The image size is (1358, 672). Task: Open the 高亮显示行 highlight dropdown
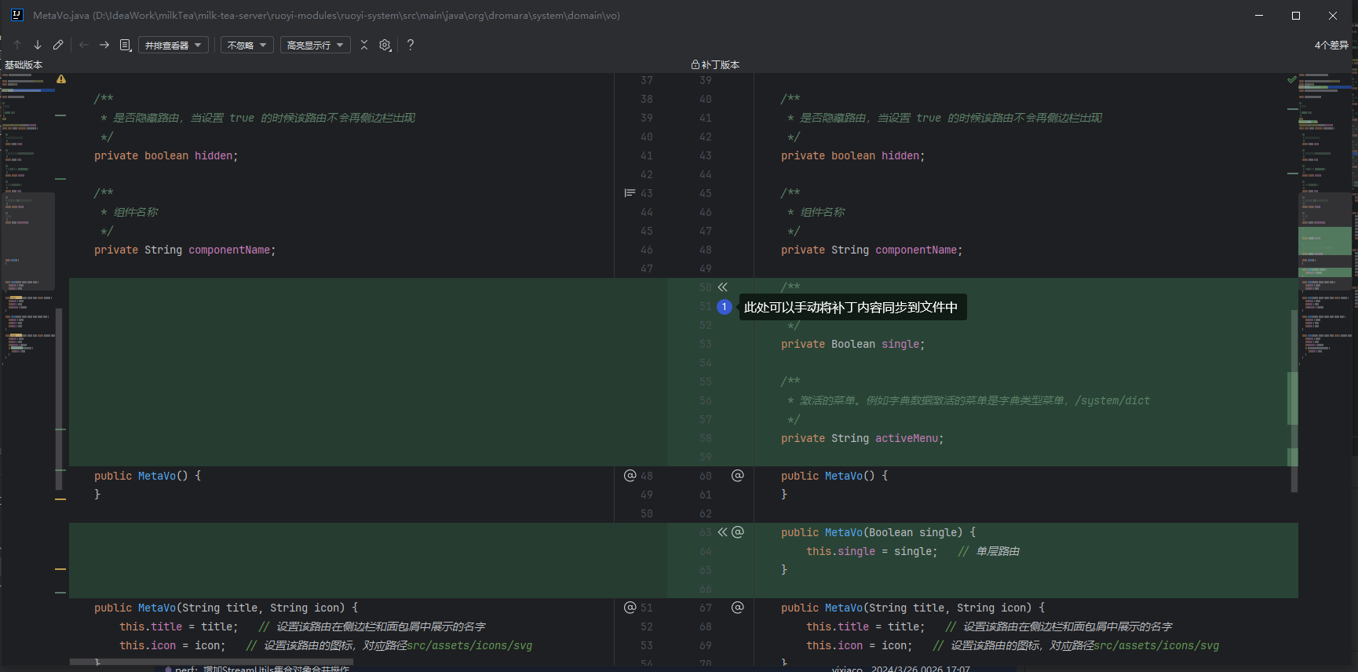click(315, 45)
